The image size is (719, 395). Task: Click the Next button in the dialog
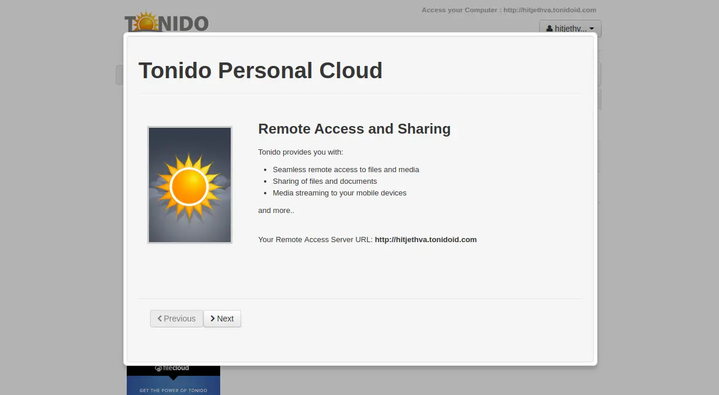pos(222,319)
